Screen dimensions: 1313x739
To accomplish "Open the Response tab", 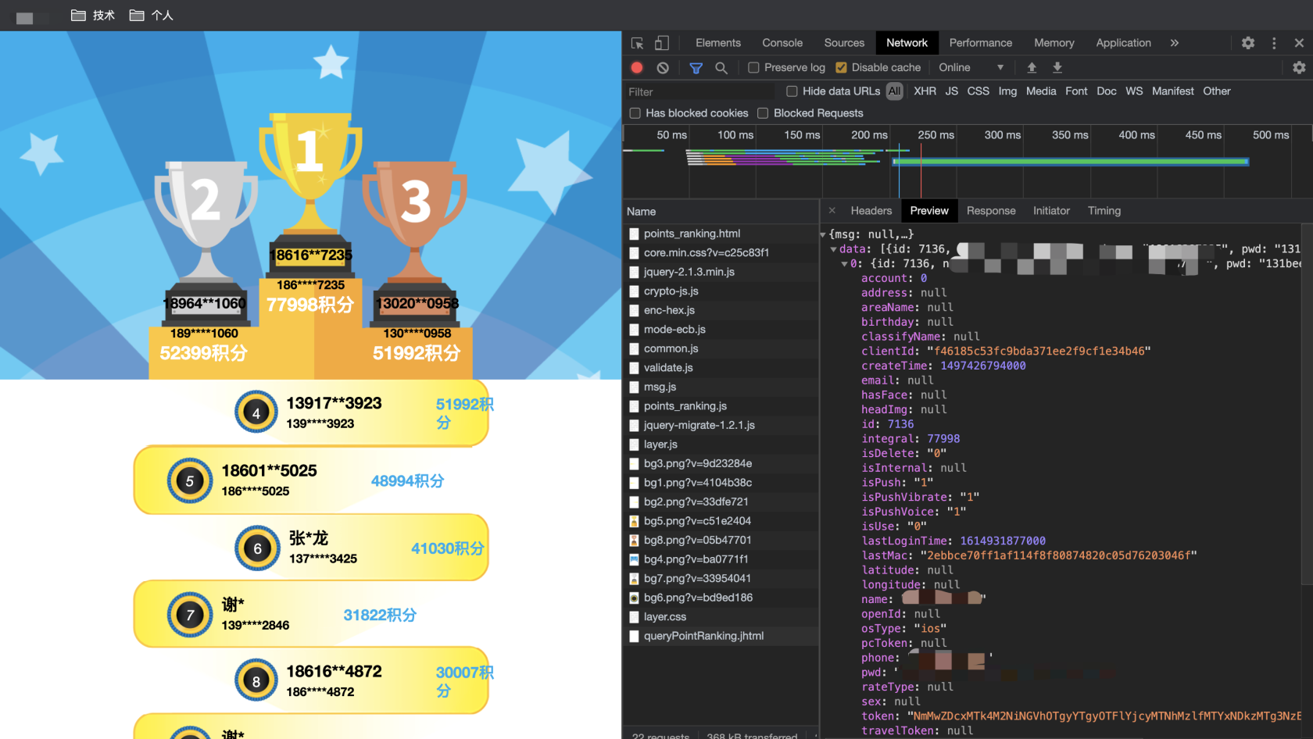I will [x=990, y=211].
